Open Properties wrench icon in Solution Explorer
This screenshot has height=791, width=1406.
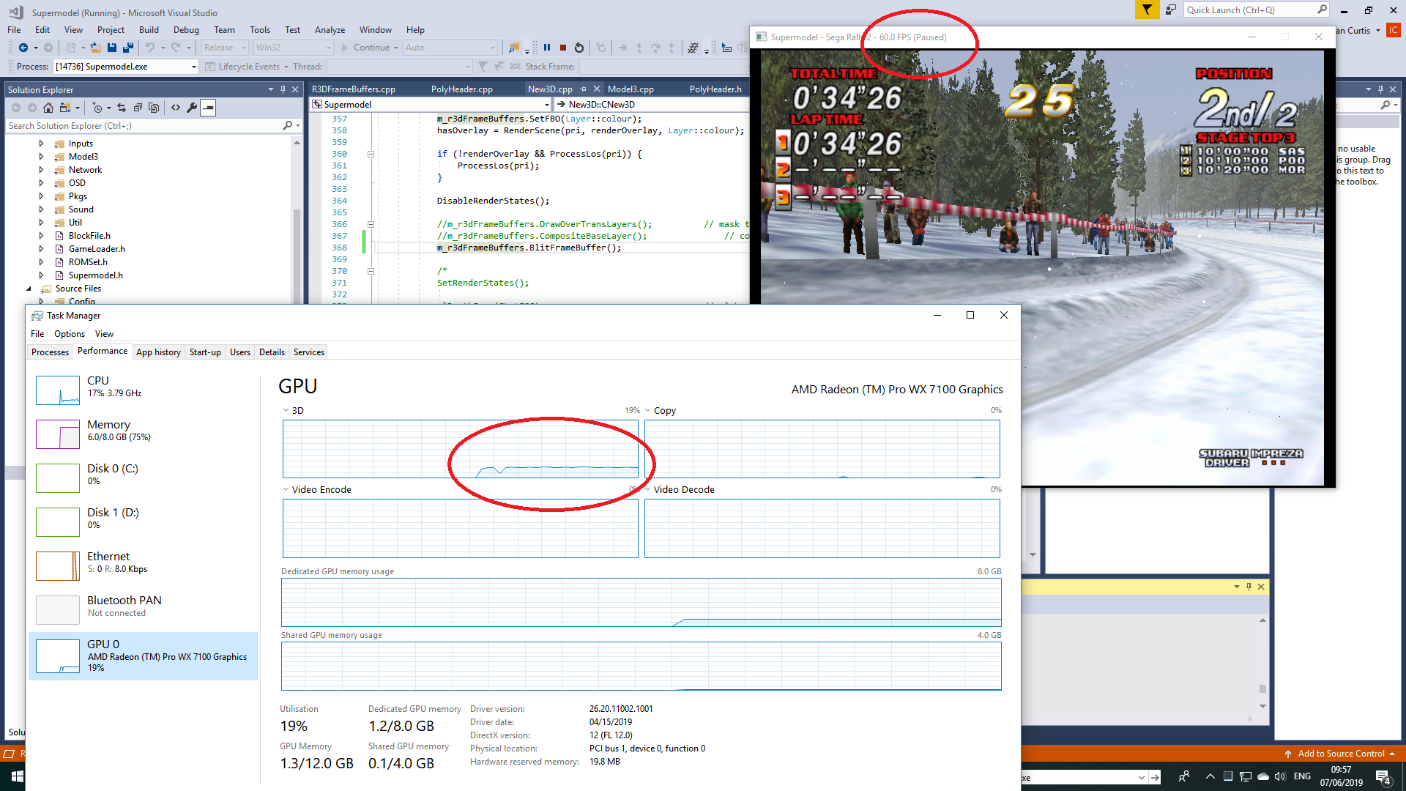click(x=192, y=108)
